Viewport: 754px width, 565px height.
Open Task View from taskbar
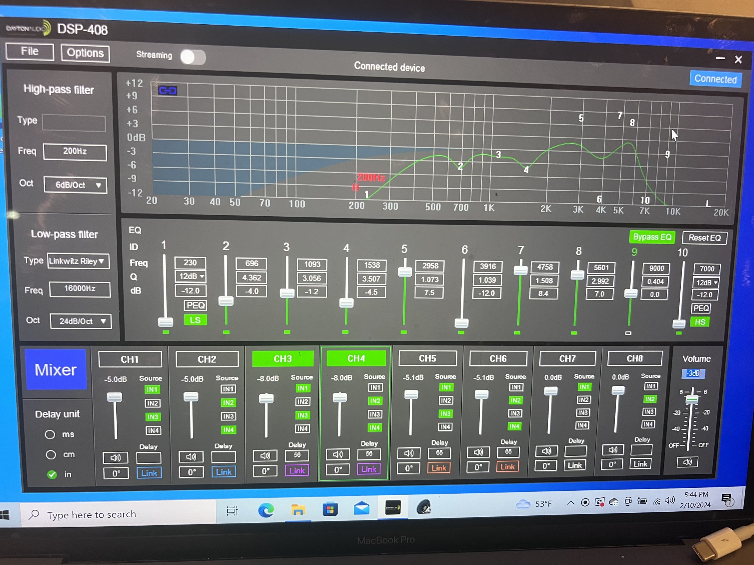click(x=232, y=511)
